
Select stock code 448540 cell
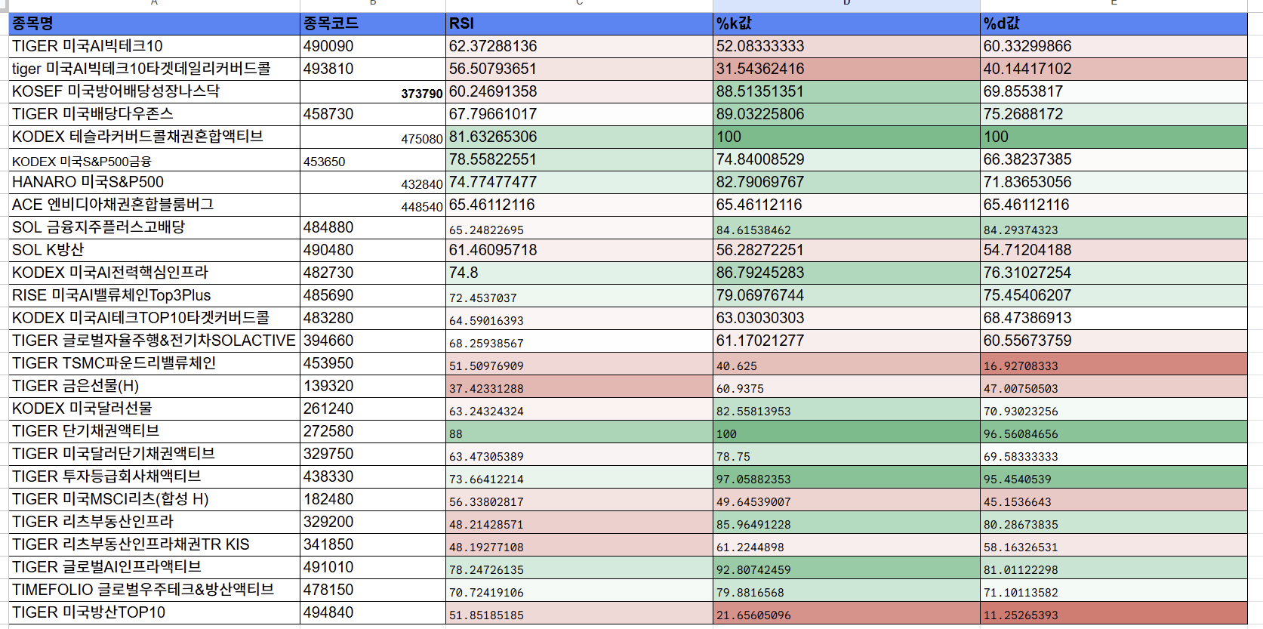tap(373, 205)
